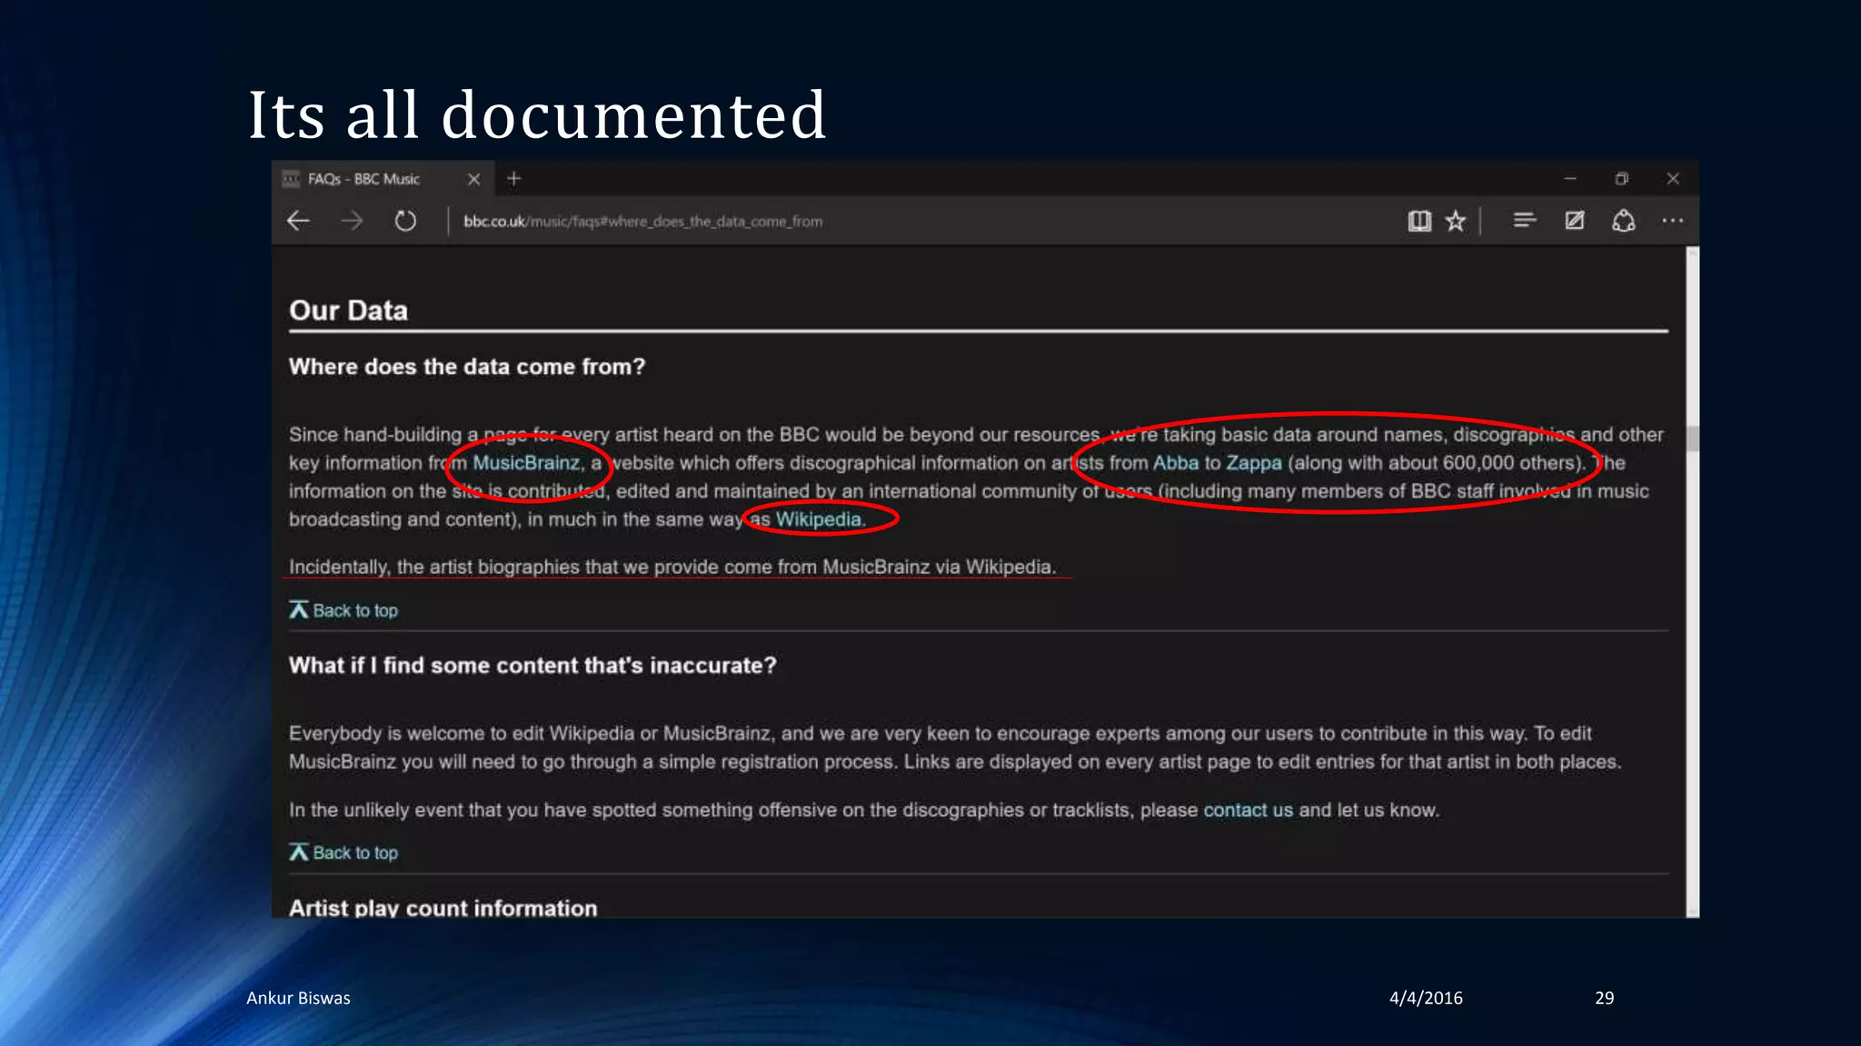This screenshot has width=1861, height=1046.
Task: Click the vertical scrollbar thumb
Action: click(x=1692, y=439)
